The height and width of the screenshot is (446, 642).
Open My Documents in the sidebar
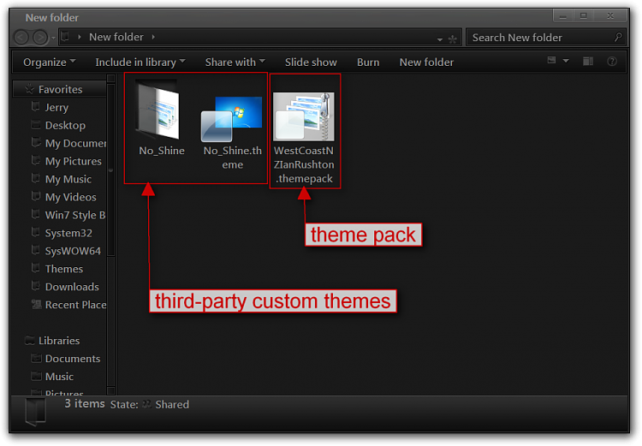click(x=75, y=143)
